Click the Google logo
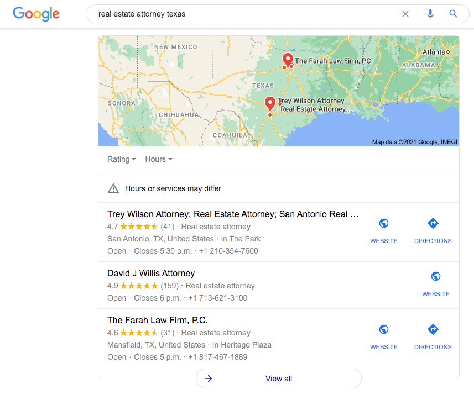The height and width of the screenshot is (394, 474). 37,14
